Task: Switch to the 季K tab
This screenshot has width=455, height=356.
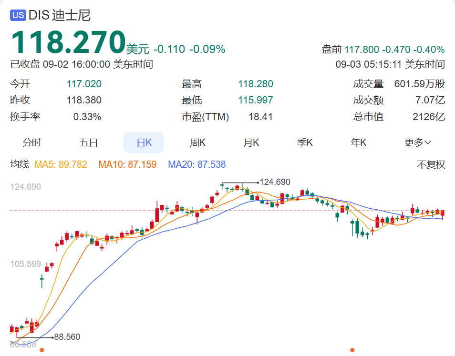Action: point(304,142)
